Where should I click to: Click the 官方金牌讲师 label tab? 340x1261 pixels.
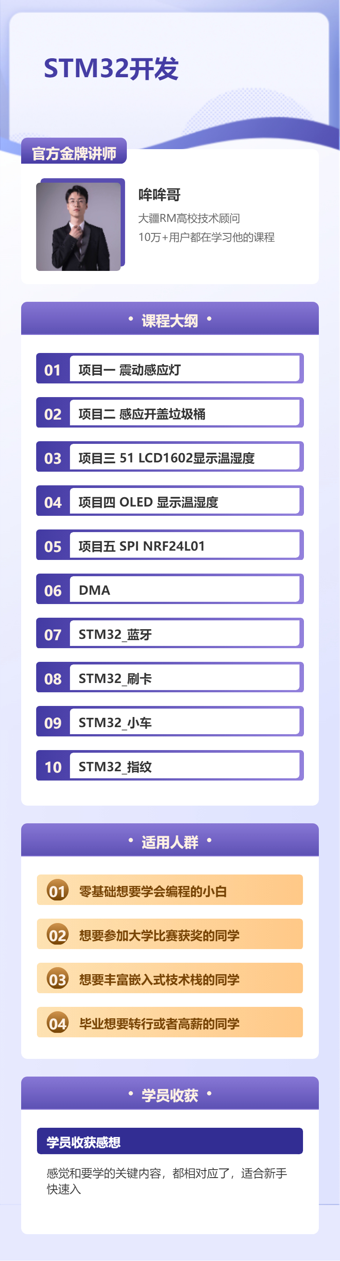74,152
